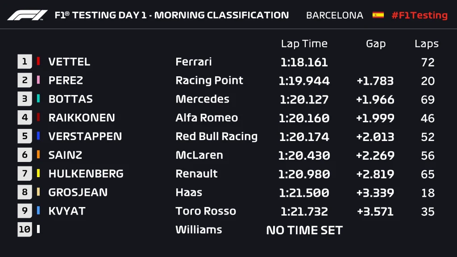The width and height of the screenshot is (457, 257).
Task: Click driver name VERSTAPPEN
Action: click(85, 137)
